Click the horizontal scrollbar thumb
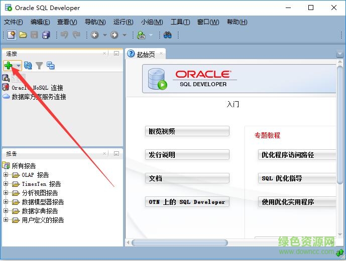This screenshot has height=261, width=346. [180, 243]
